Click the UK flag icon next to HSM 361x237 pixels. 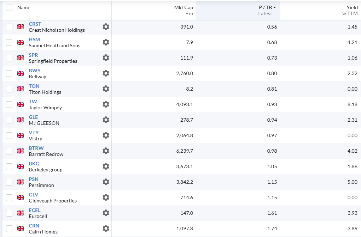click(21, 42)
